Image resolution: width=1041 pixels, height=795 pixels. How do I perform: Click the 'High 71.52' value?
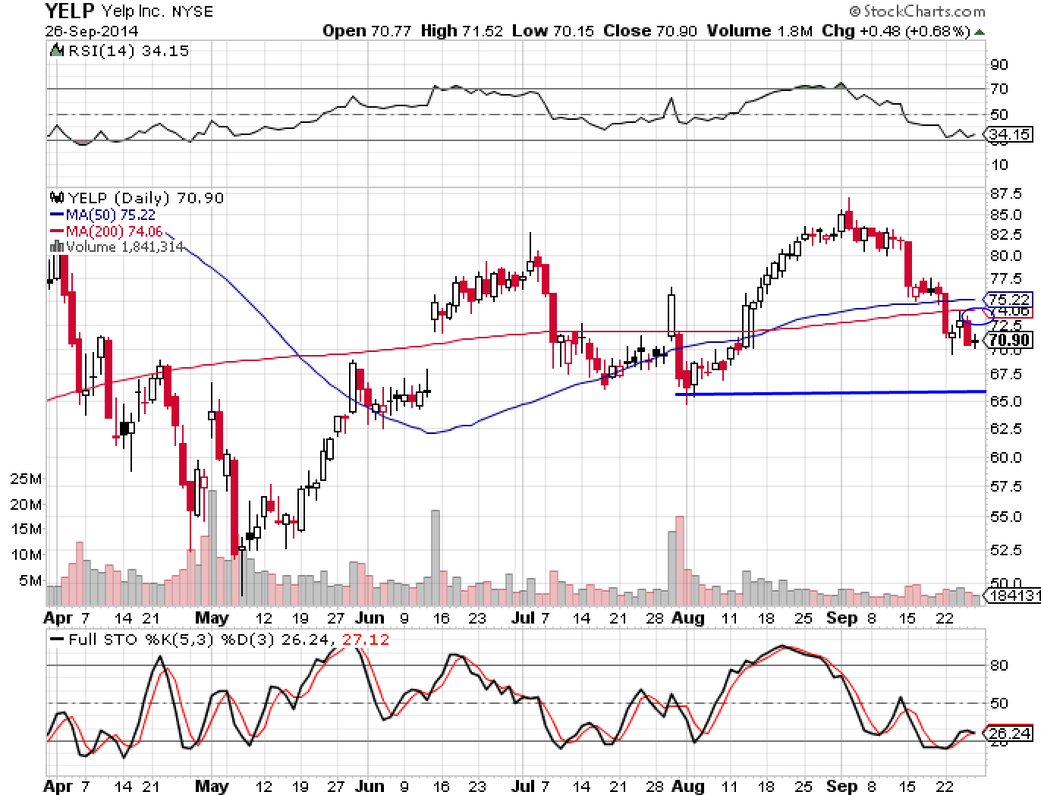[461, 31]
